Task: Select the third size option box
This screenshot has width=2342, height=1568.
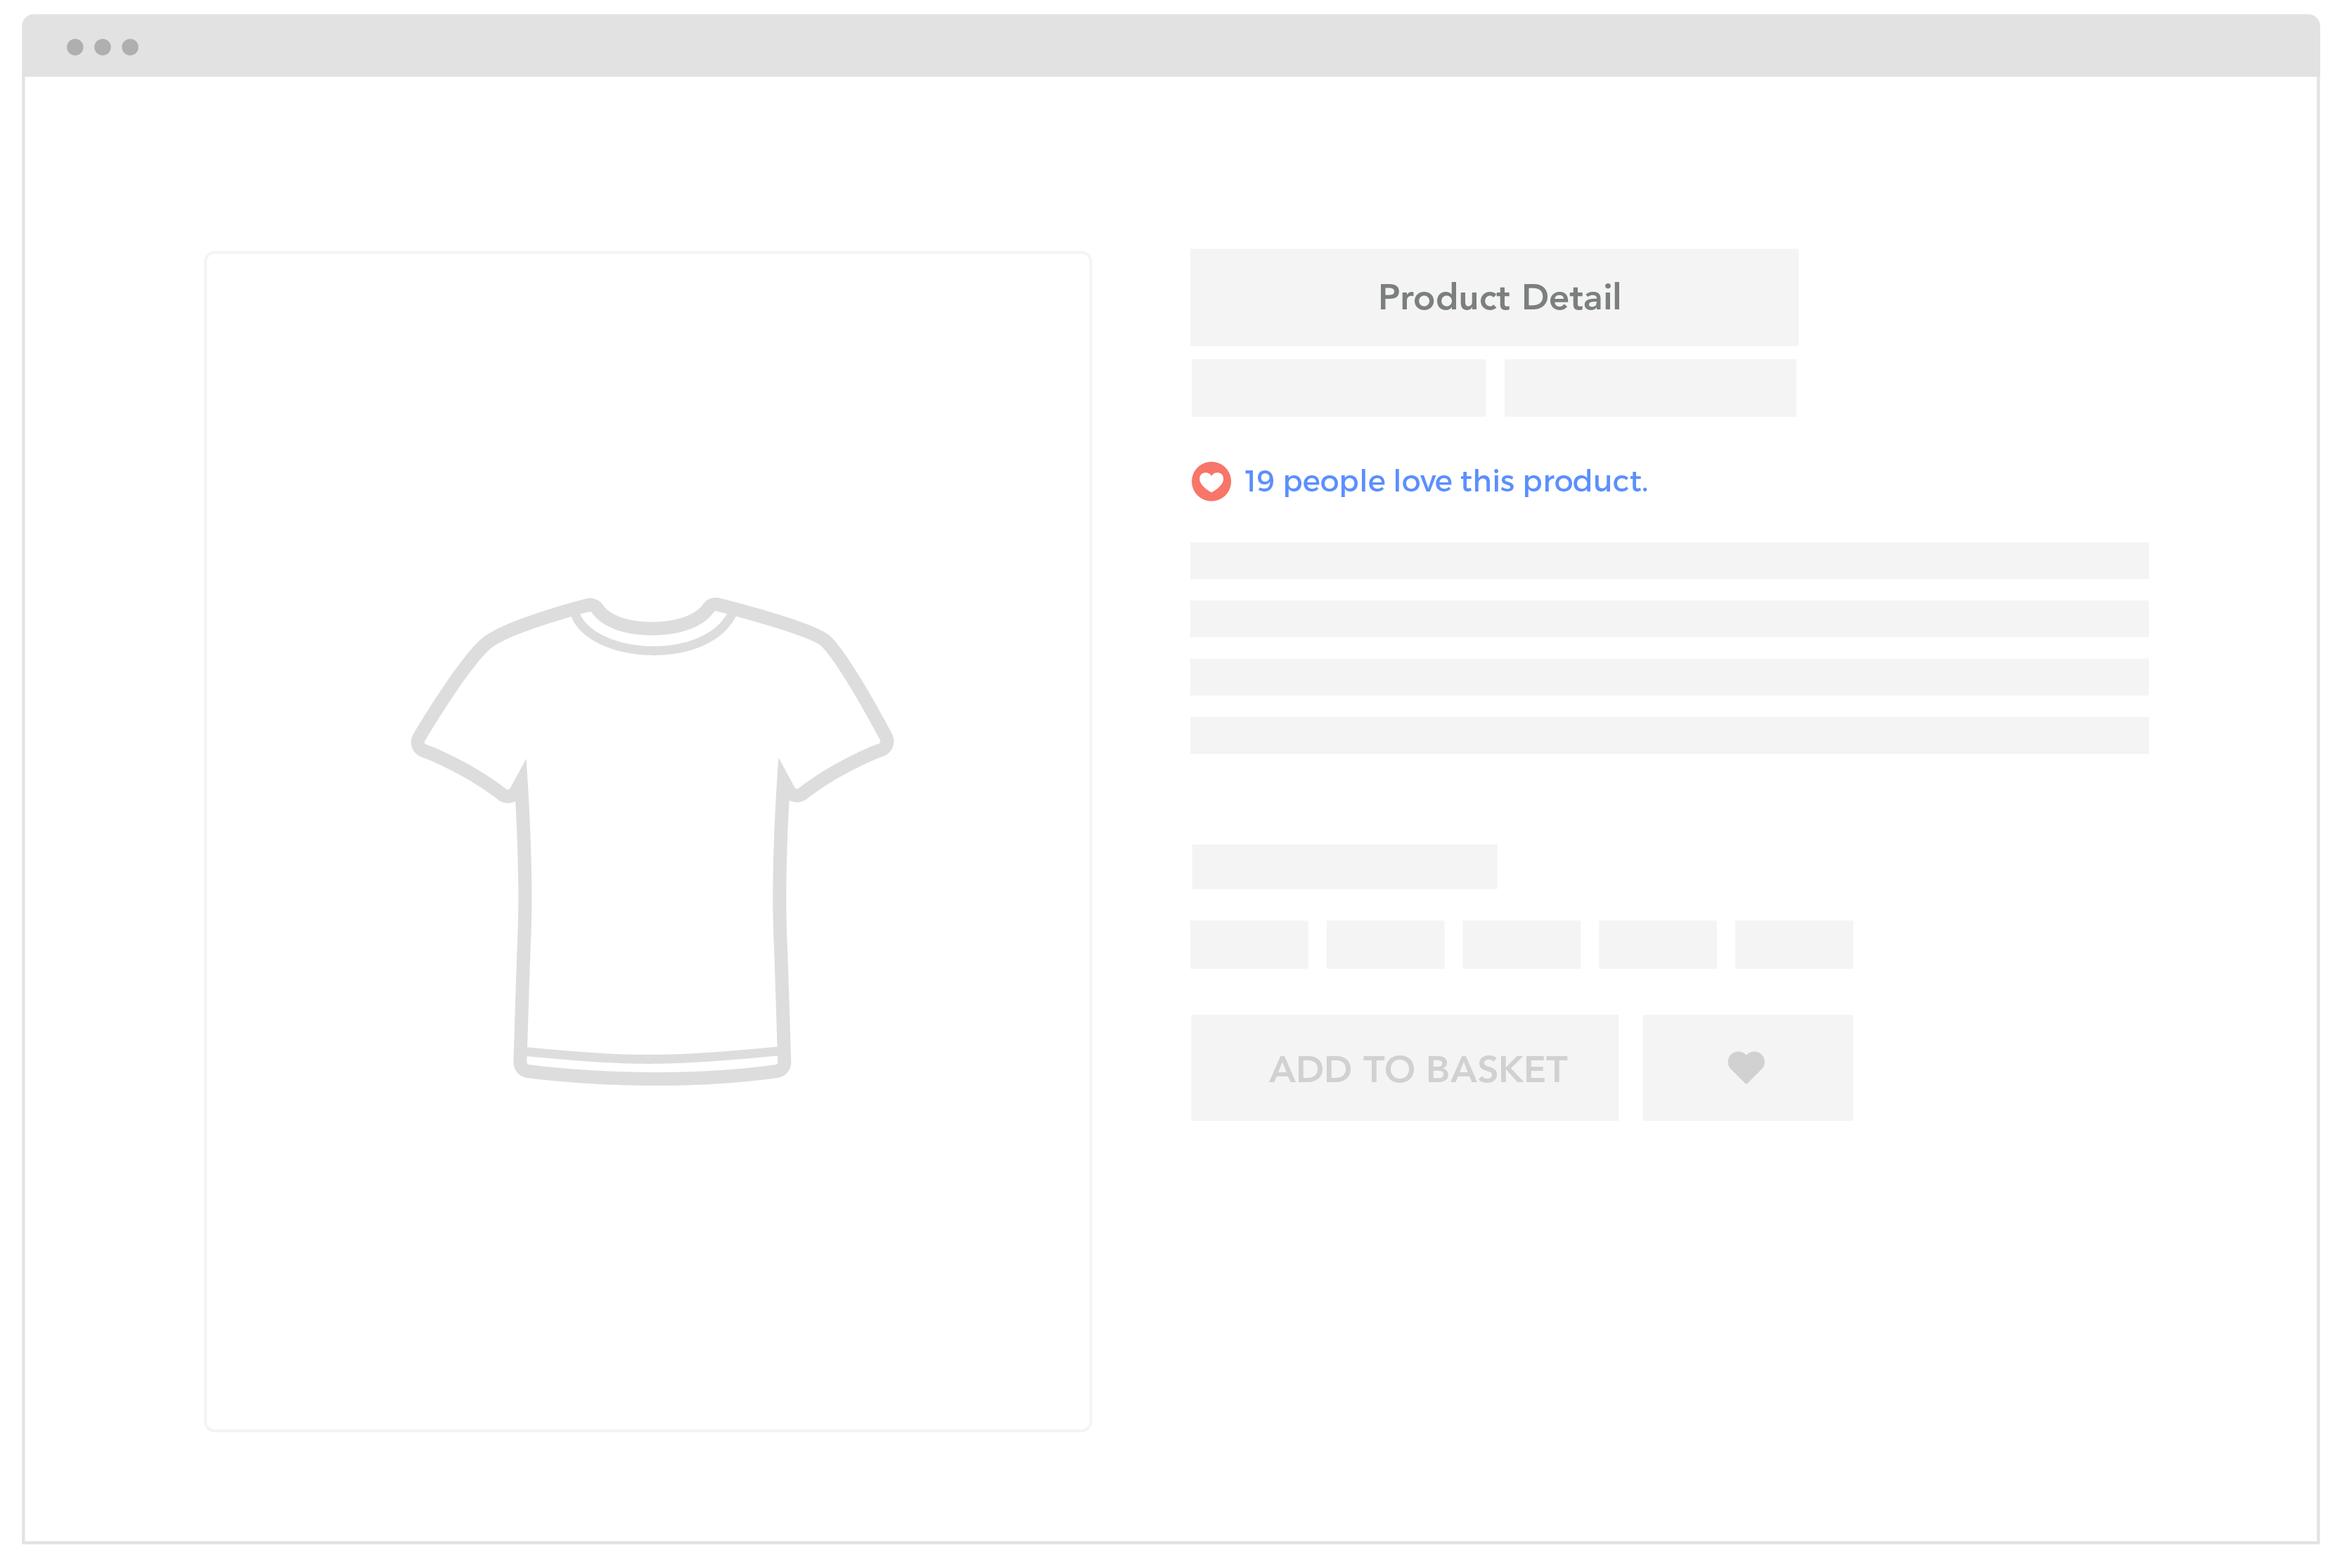Action: pos(1521,944)
